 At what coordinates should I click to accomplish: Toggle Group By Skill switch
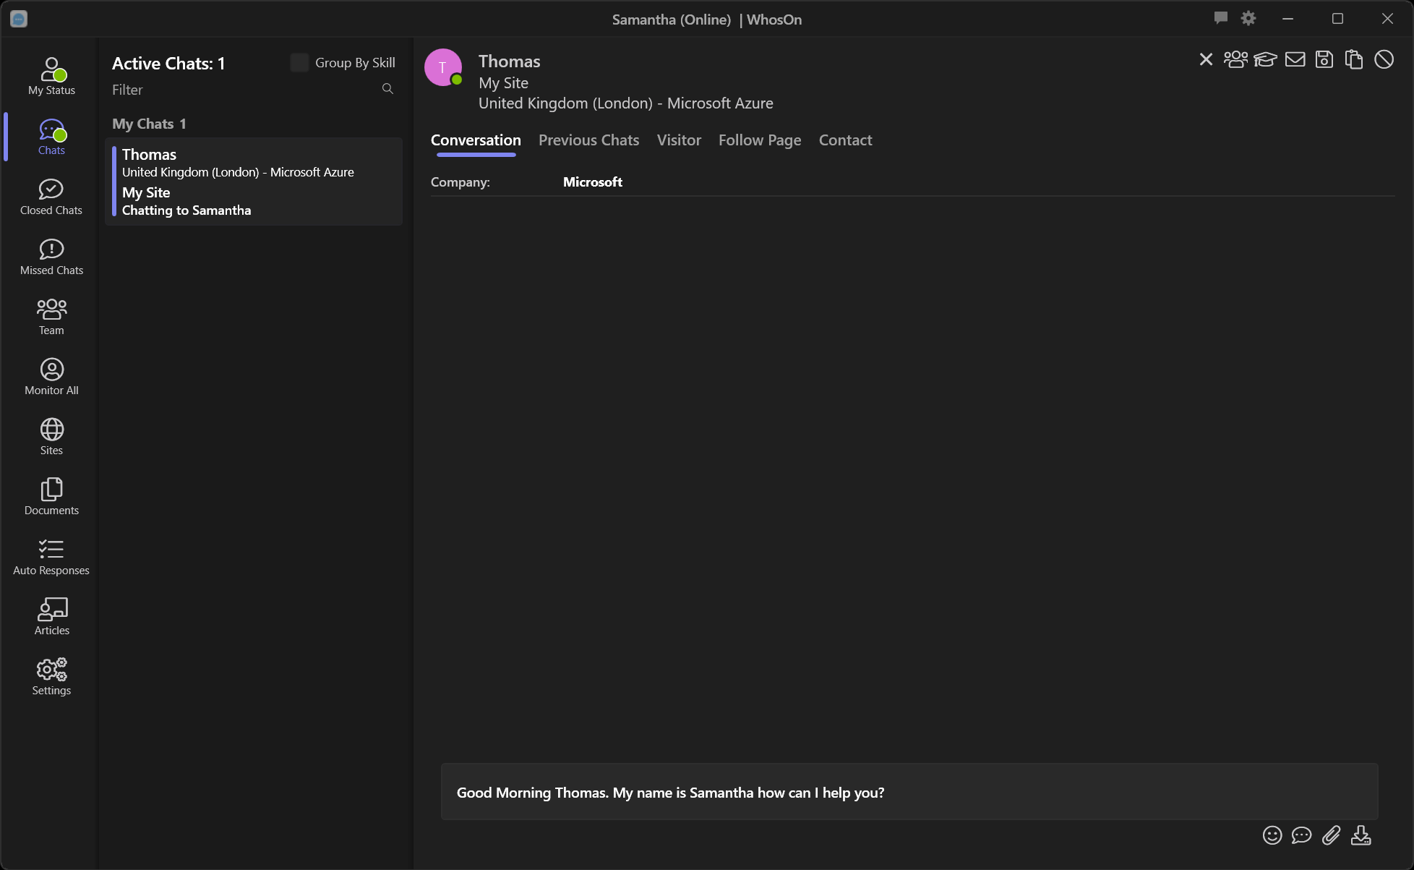pos(299,61)
